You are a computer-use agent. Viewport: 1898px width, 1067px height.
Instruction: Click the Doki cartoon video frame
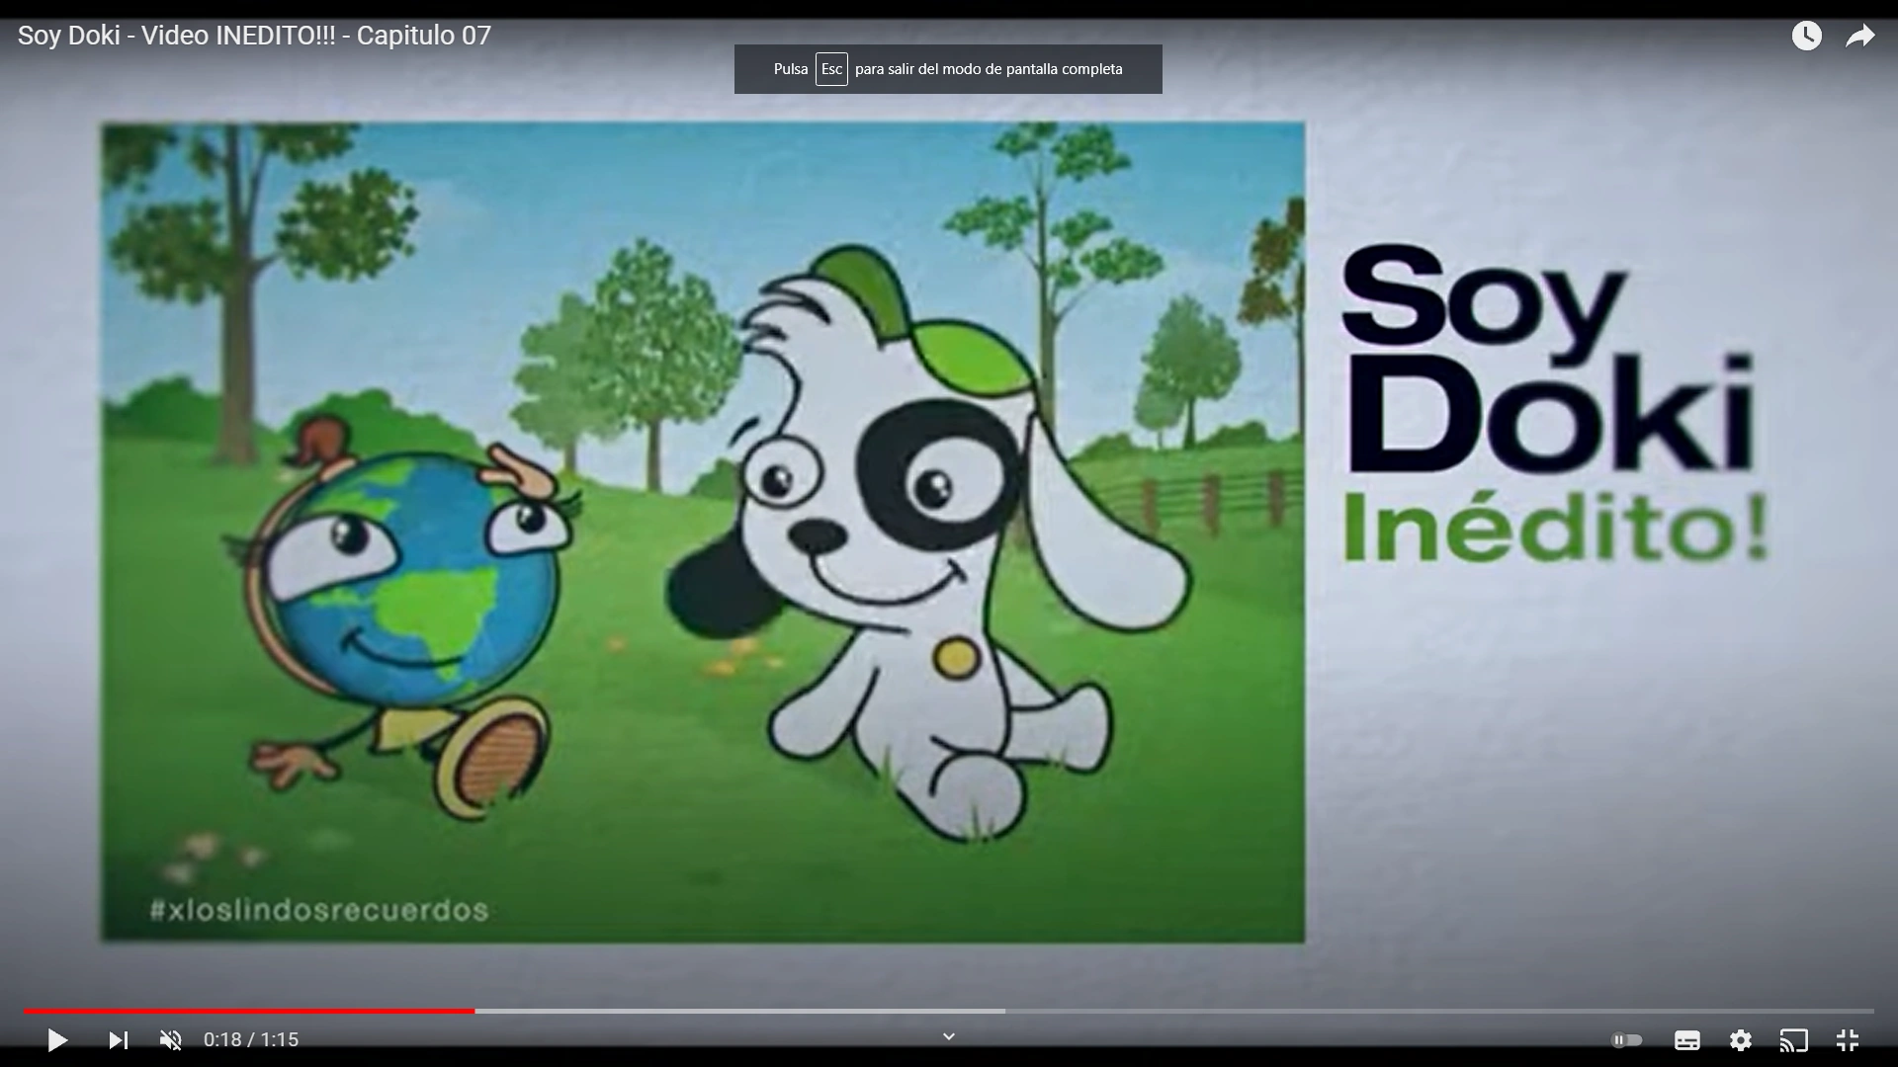coord(702,532)
